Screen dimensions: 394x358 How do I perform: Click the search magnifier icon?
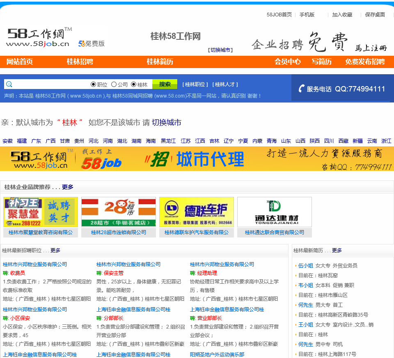tap(9, 84)
